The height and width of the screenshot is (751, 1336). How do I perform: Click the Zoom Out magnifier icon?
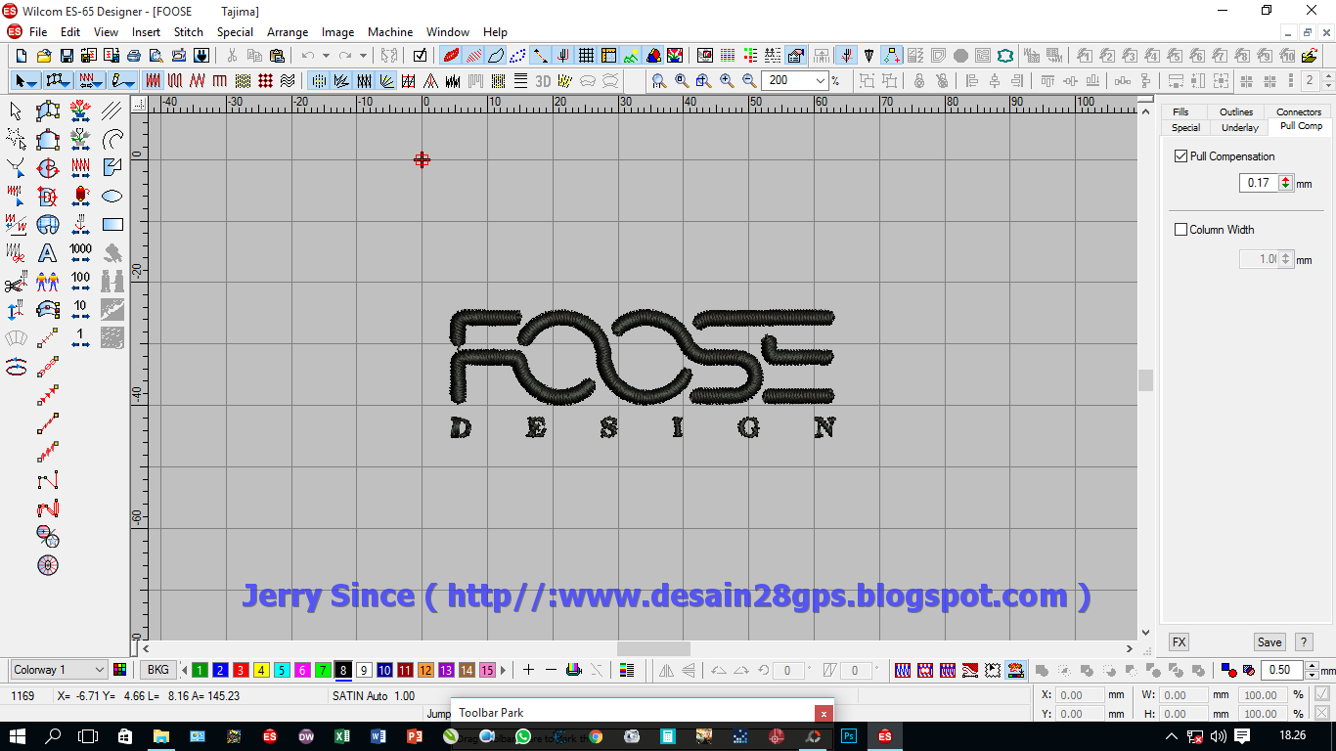[749, 80]
